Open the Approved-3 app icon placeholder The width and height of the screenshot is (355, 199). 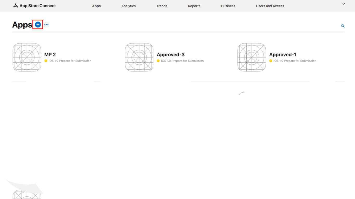(x=139, y=57)
